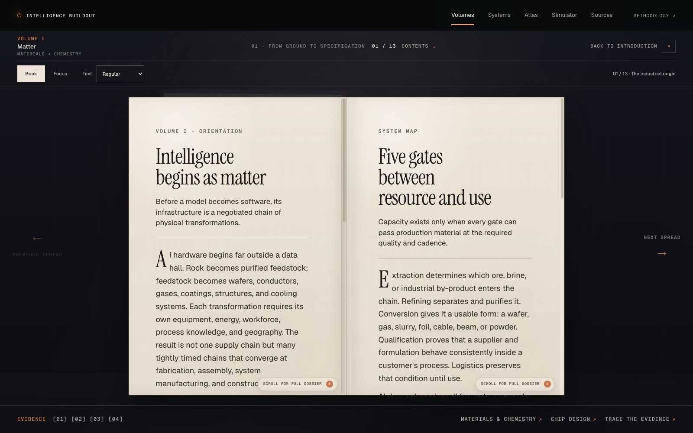The image size is (693, 433).
Task: Click the right page scroll-down arrow icon
Action: pyautogui.click(x=547, y=384)
